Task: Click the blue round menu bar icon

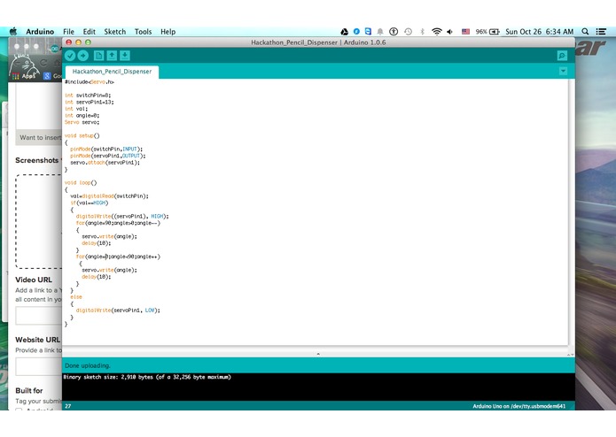Action: click(x=356, y=31)
